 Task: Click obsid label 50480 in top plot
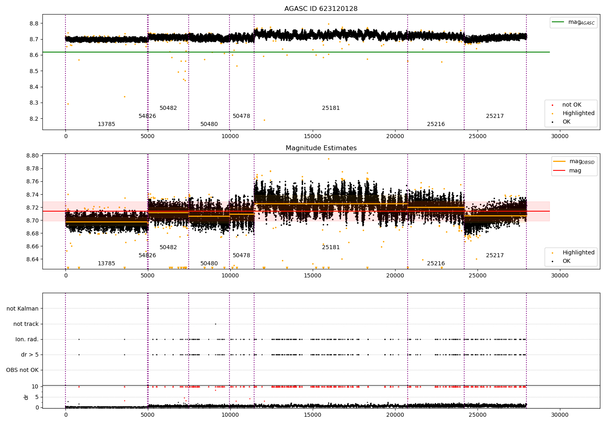click(x=209, y=124)
